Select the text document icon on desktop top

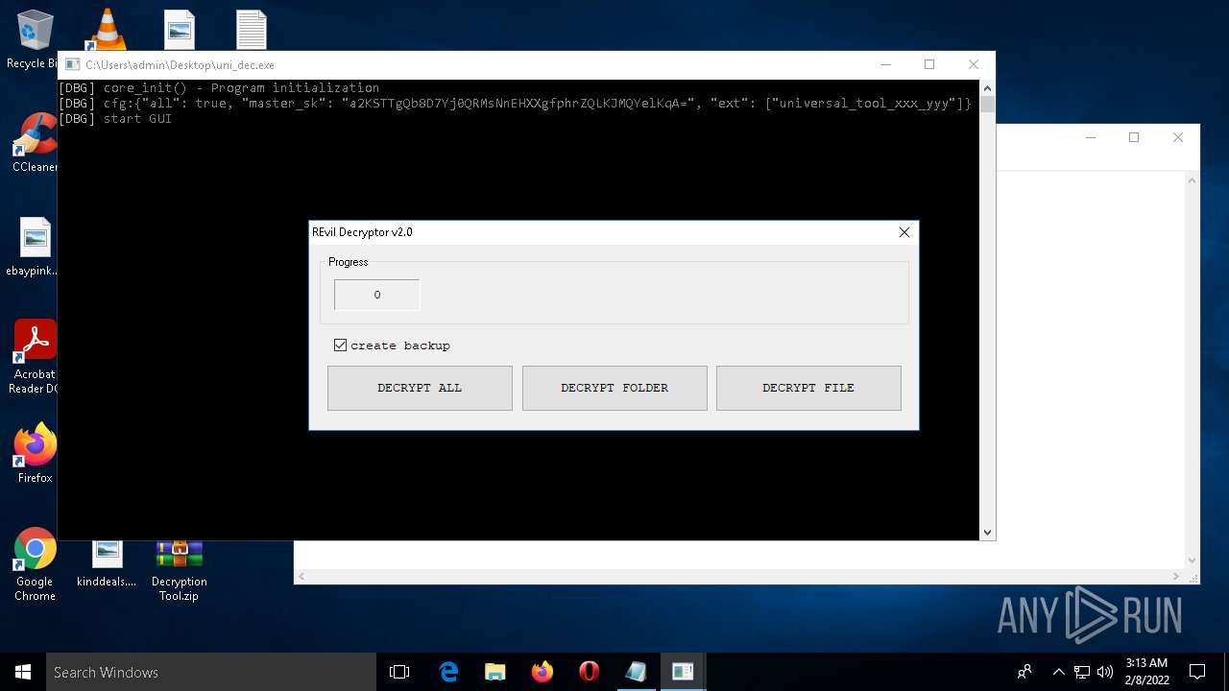pyautogui.click(x=252, y=29)
